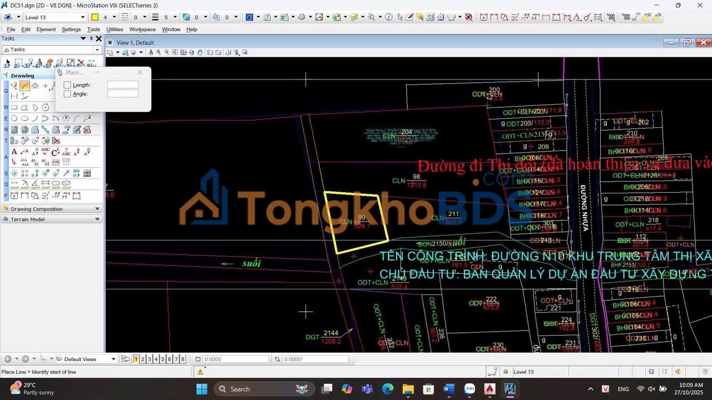Enable the Angle checkbox
Image resolution: width=712 pixels, height=400 pixels.
tap(67, 94)
